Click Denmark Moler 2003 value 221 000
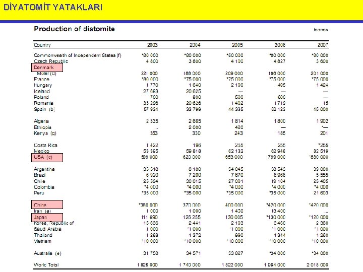The height and width of the screenshot is (272, 363). (150, 74)
